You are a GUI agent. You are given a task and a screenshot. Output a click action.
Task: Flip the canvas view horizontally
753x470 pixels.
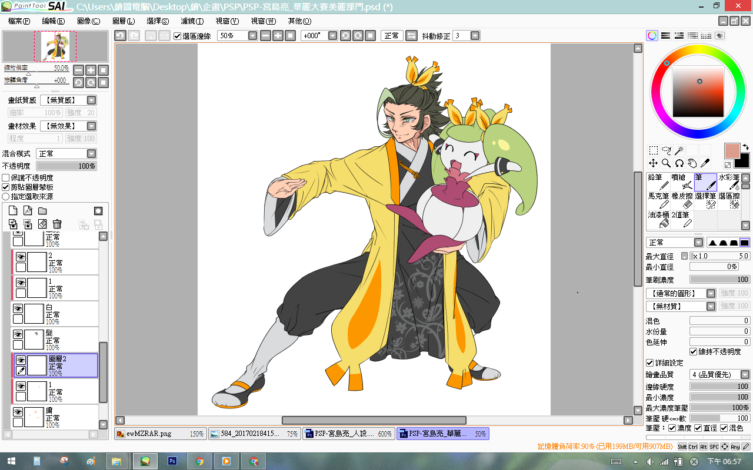click(x=411, y=36)
